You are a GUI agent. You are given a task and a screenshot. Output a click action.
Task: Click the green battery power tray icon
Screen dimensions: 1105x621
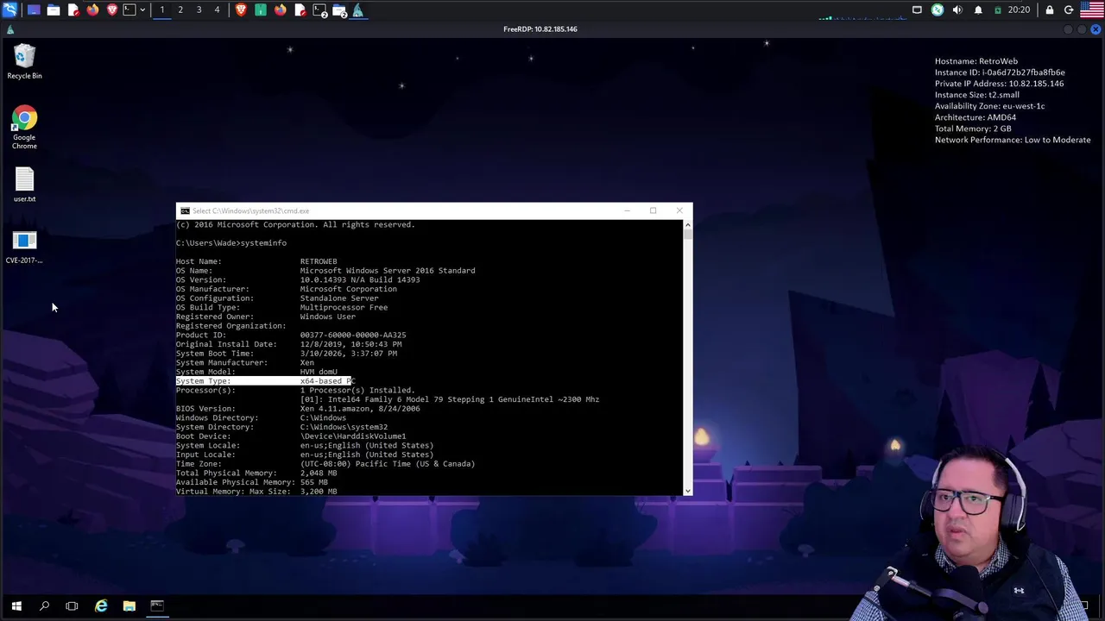coord(998,9)
